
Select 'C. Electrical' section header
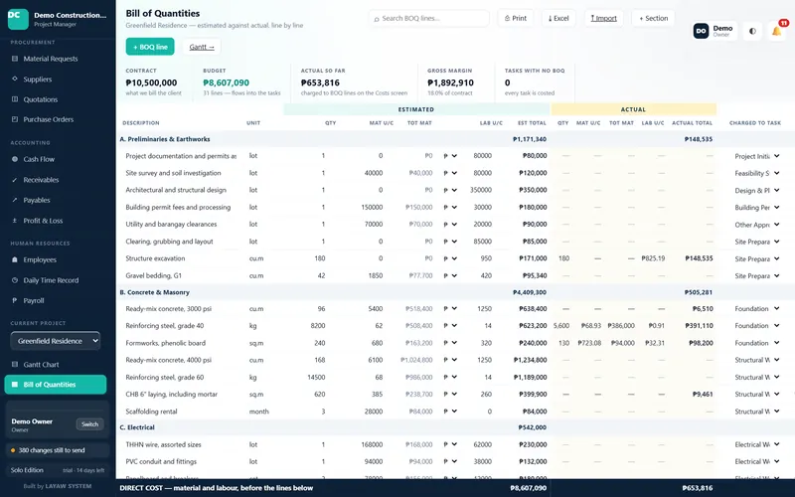coord(137,427)
